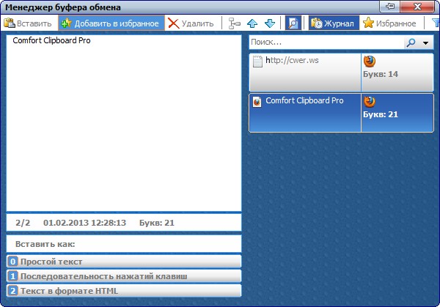This screenshot has width=440, height=307.
Task: Click the Букв: 14 label
Action: coord(381,74)
